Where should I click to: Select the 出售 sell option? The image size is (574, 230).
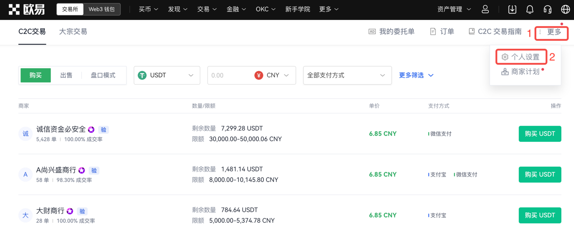click(x=66, y=75)
